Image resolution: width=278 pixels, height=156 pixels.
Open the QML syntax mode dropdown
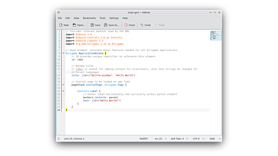[215, 139]
